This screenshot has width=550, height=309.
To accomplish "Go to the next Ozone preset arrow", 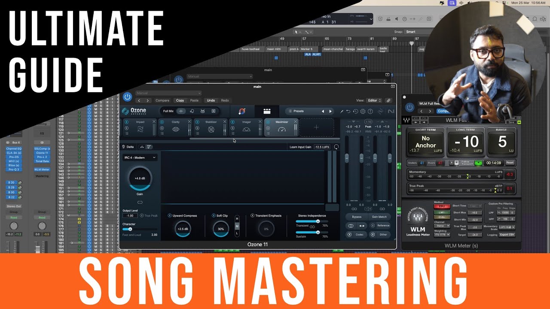I will pyautogui.click(x=330, y=111).
